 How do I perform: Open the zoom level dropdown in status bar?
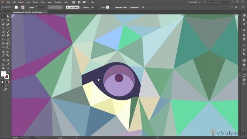click(21, 138)
